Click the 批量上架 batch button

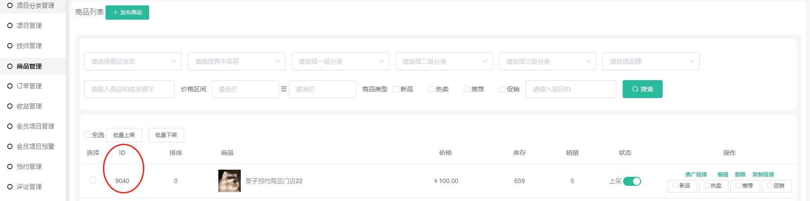pyautogui.click(x=124, y=135)
